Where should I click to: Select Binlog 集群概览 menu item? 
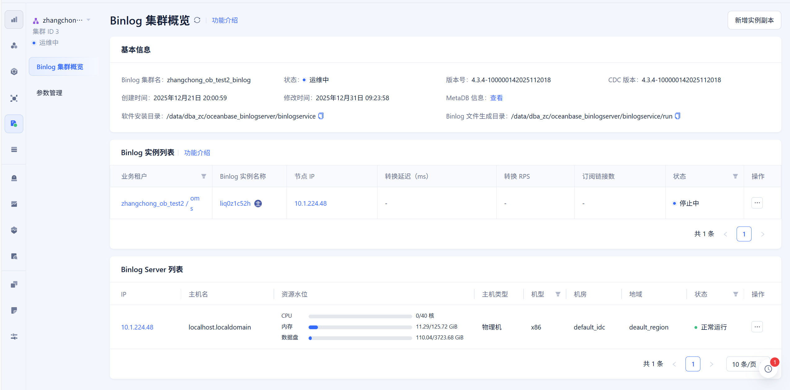[60, 67]
